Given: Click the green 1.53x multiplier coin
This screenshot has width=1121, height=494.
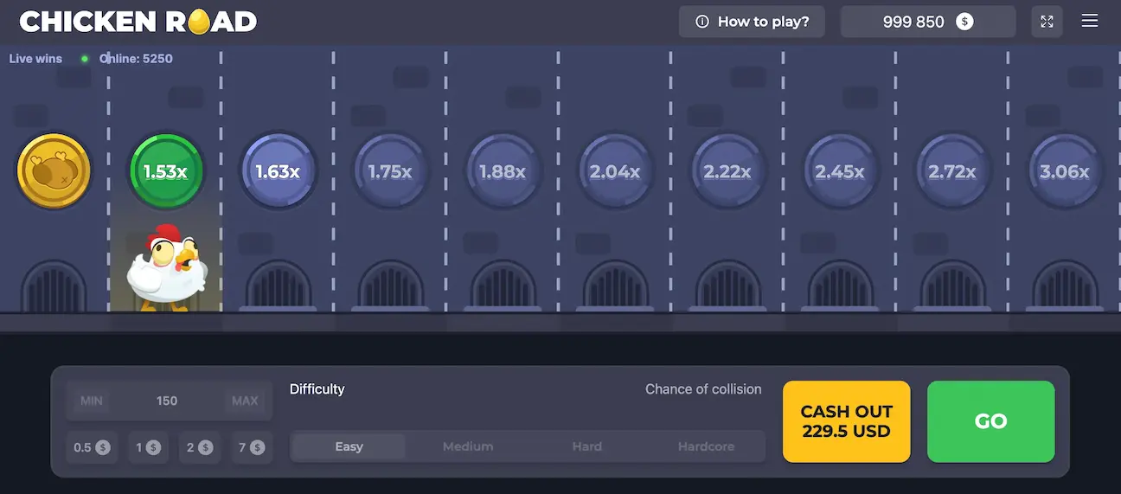Looking at the screenshot, I should click(165, 171).
